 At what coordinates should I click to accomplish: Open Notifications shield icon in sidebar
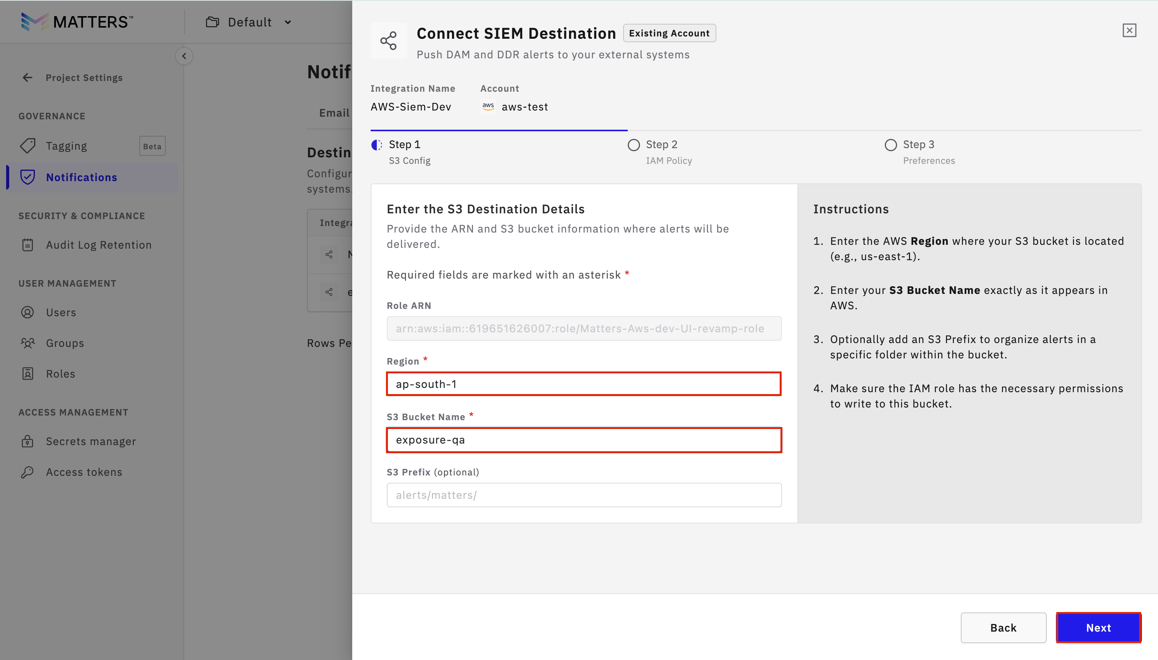coord(28,177)
